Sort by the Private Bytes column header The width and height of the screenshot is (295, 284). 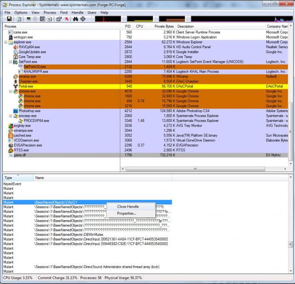click(161, 27)
